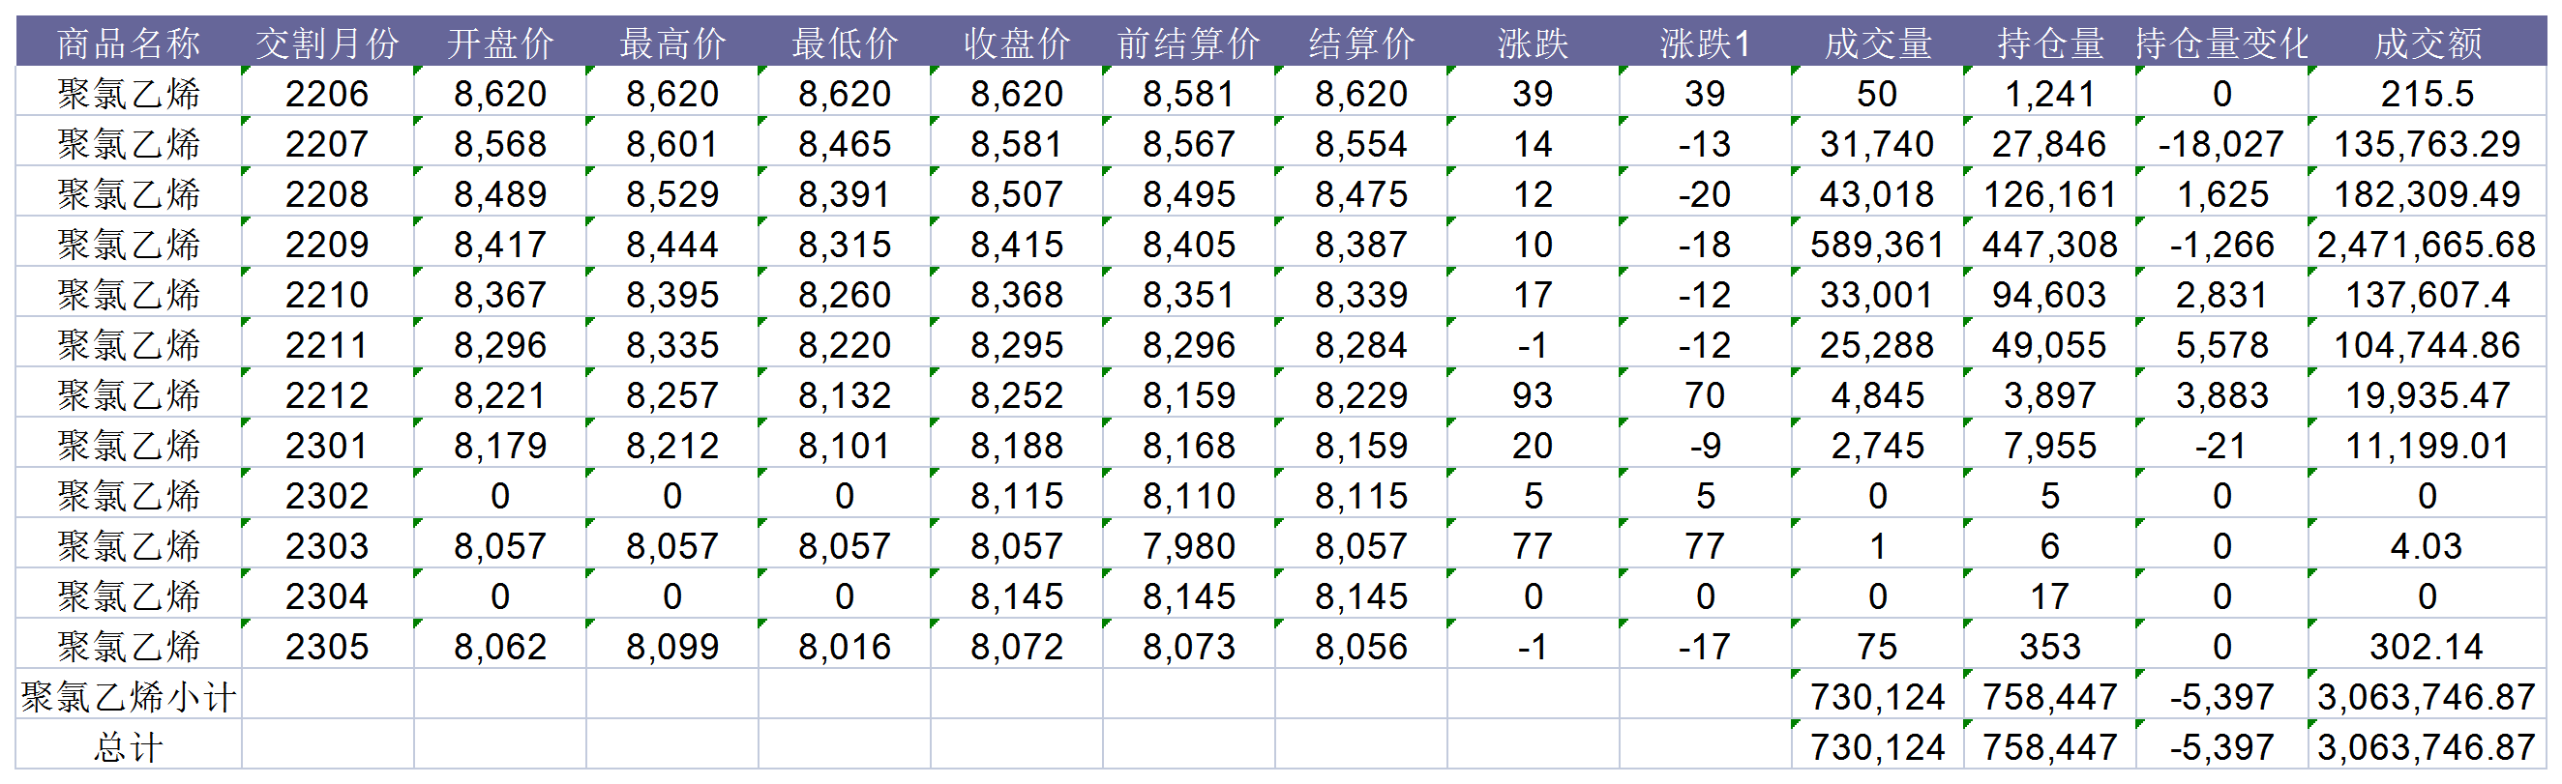The width and height of the screenshot is (2562, 784).
Task: Select the 聚氯乙烯小计 row label
Action: pyautogui.click(x=129, y=697)
